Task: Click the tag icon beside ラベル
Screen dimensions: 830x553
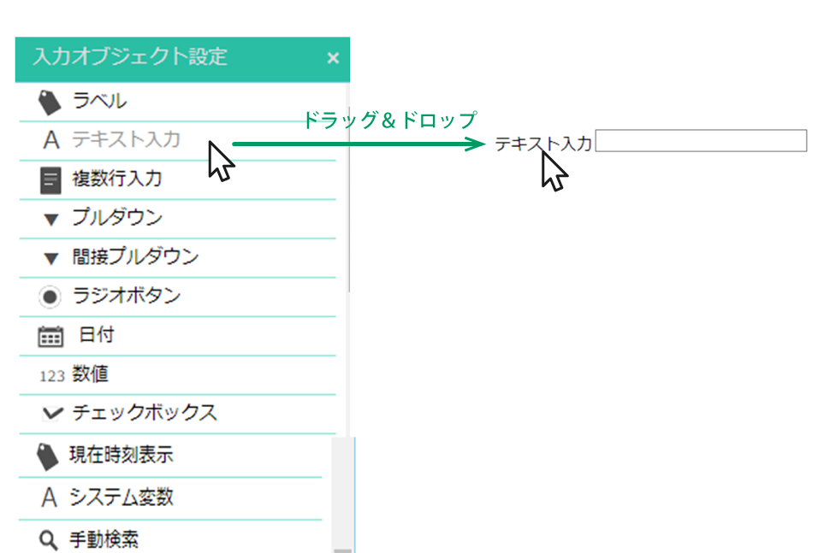Action: coord(50,102)
